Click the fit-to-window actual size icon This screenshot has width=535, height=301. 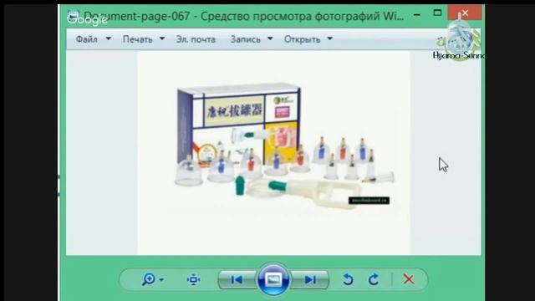[x=193, y=279]
